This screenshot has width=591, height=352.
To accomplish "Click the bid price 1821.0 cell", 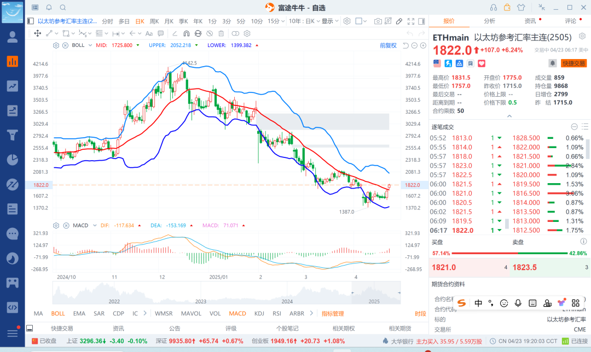I will coord(470,267).
